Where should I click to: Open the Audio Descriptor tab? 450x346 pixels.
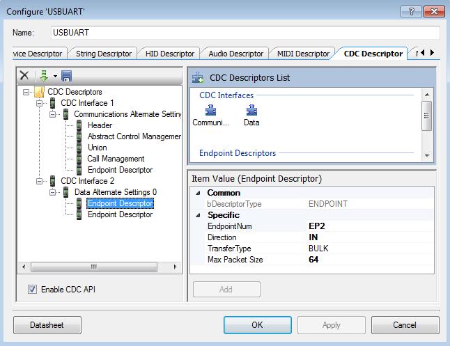235,54
